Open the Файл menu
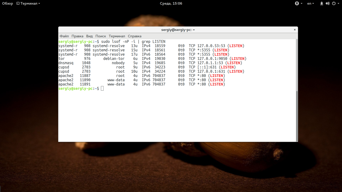The height and width of the screenshot is (192, 342). click(64, 36)
